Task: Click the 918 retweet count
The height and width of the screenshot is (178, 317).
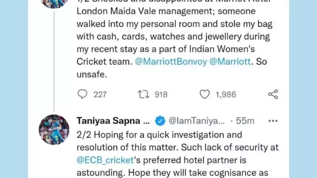Action: [x=161, y=94]
